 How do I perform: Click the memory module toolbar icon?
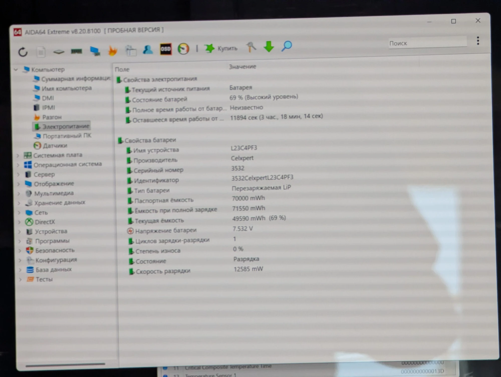pyautogui.click(x=76, y=51)
